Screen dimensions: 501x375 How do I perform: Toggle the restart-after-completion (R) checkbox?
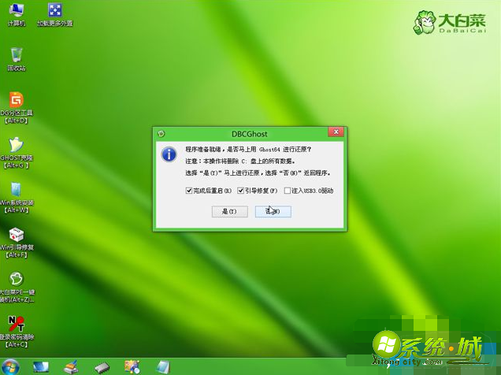[x=208, y=191]
